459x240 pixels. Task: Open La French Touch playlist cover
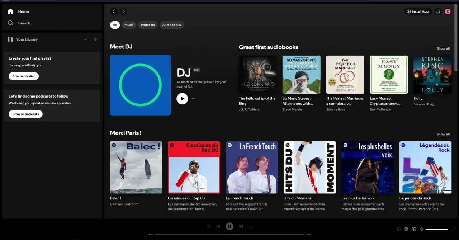(x=252, y=167)
